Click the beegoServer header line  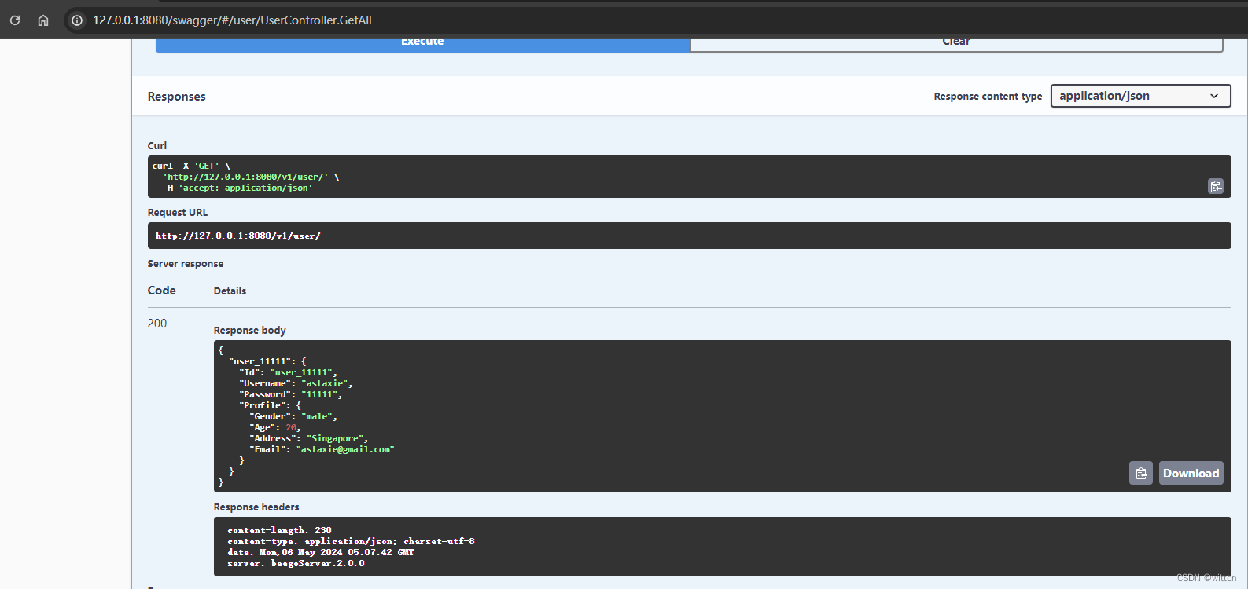(x=296, y=563)
